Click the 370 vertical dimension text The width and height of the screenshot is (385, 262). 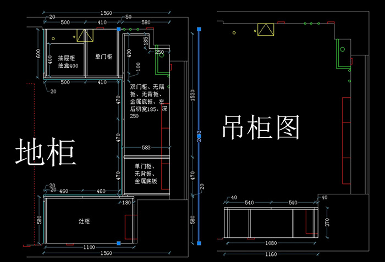coord(329,222)
